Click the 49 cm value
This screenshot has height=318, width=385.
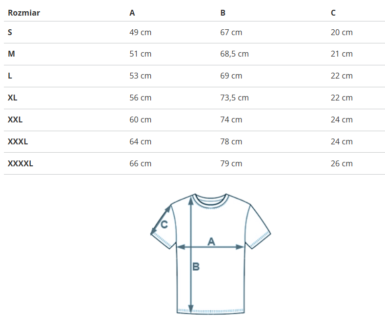(x=141, y=32)
